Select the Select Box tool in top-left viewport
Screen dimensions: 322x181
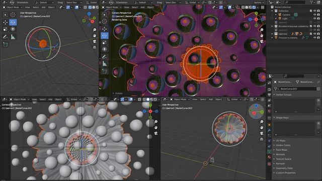tap(6, 15)
